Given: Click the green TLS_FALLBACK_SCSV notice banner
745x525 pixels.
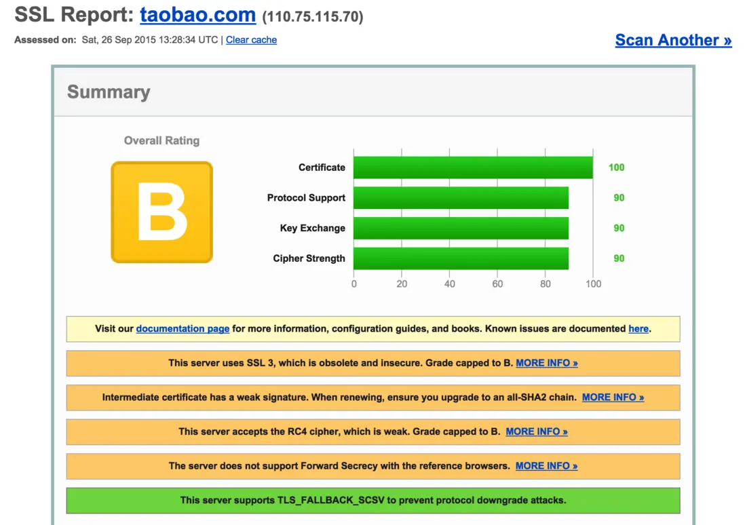Looking at the screenshot, I should pos(372,501).
